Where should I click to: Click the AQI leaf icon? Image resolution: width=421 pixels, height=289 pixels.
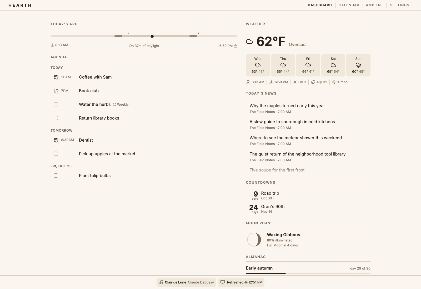coord(313,82)
